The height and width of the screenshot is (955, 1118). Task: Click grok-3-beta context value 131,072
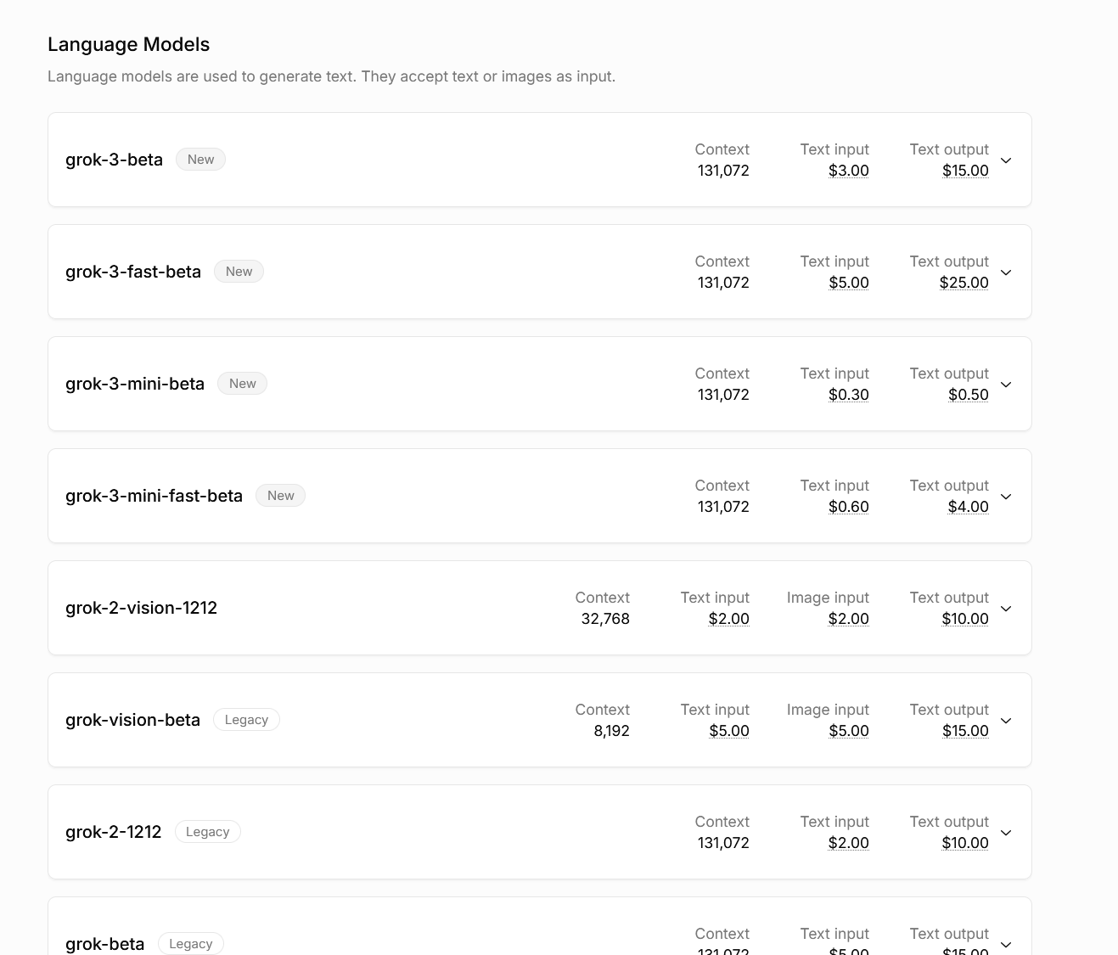(723, 171)
